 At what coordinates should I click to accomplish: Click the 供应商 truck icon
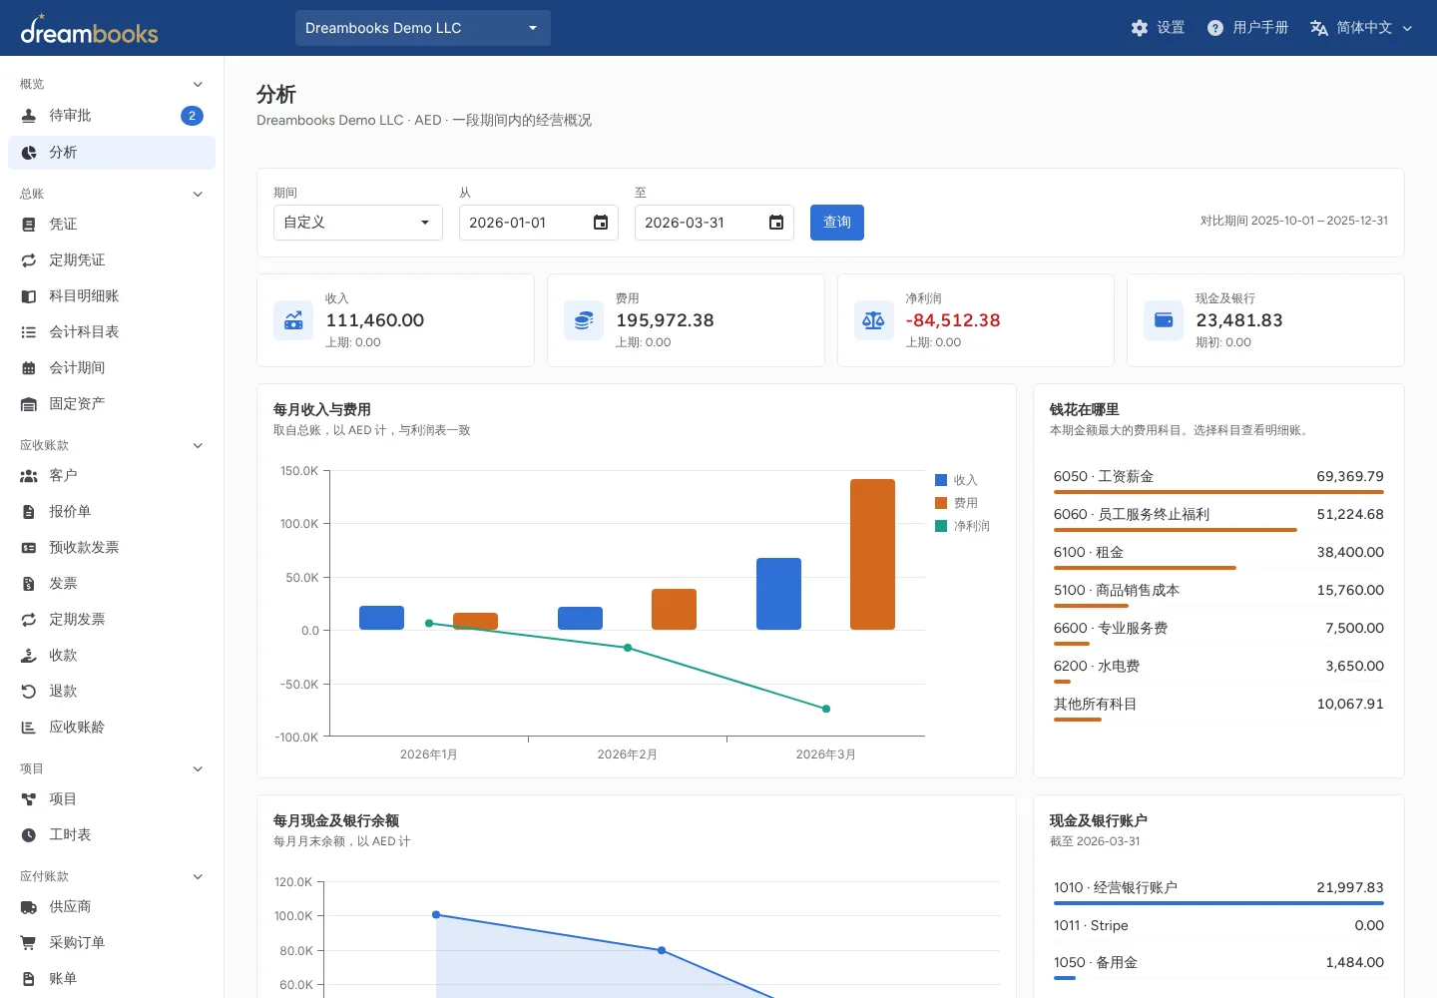(x=29, y=907)
